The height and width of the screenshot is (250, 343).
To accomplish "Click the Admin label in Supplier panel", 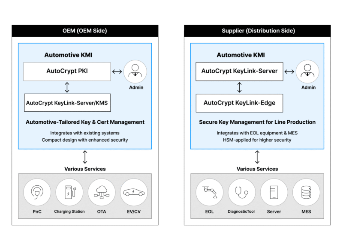I will (308, 88).
